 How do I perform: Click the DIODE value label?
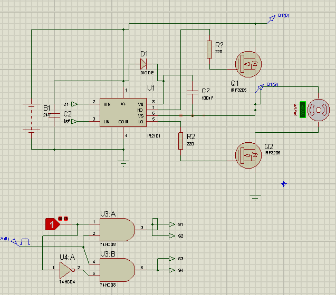coord(147,73)
